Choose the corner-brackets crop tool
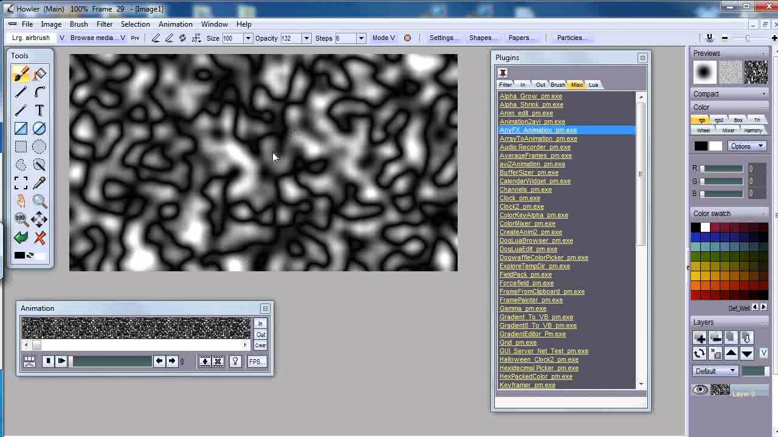The image size is (778, 437). click(x=21, y=183)
